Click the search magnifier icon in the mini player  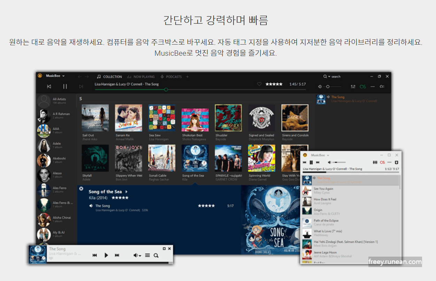pyautogui.click(x=156, y=255)
